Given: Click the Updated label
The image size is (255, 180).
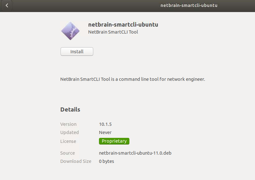Looking at the screenshot, I should (x=69, y=132).
